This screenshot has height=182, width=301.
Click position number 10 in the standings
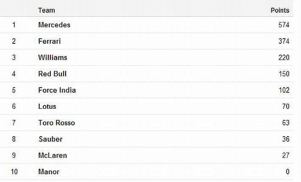click(14, 172)
